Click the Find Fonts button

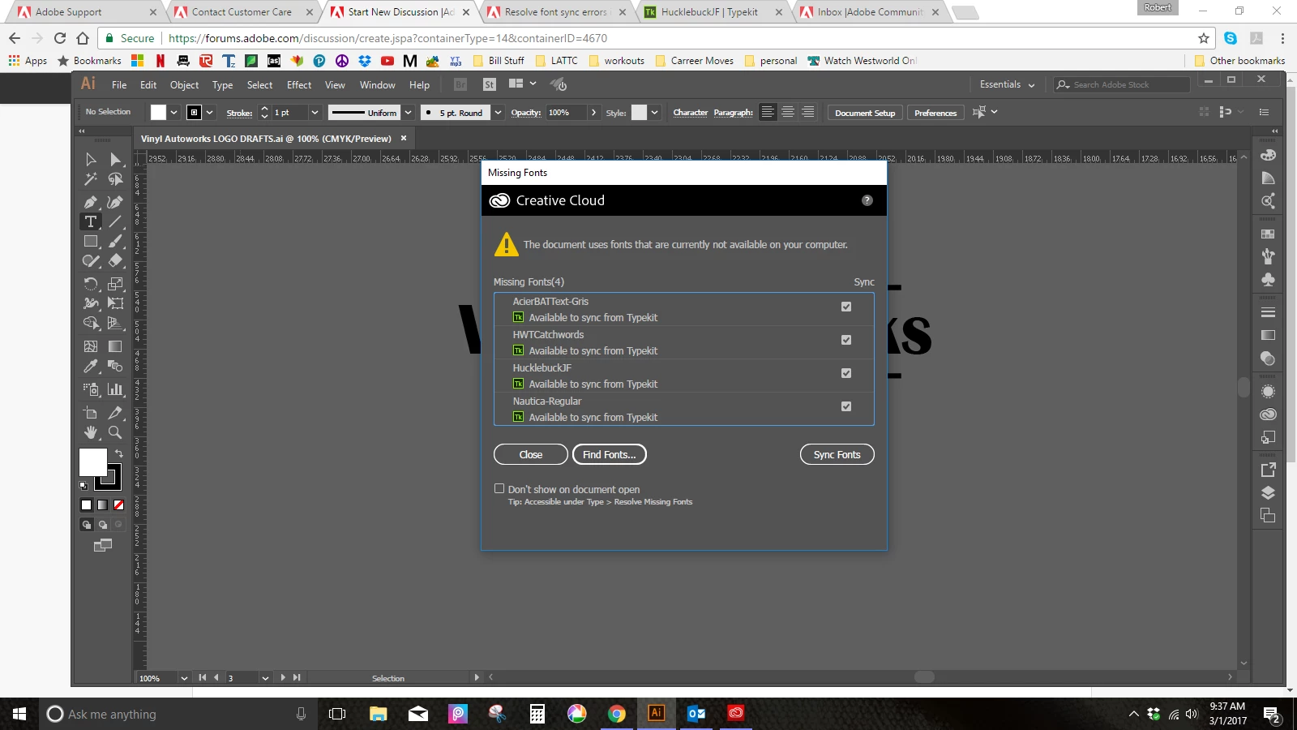click(x=610, y=454)
